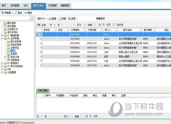This screenshot has width=171, height=124.
Task: Expand the PDM folder
Action: point(2,69)
